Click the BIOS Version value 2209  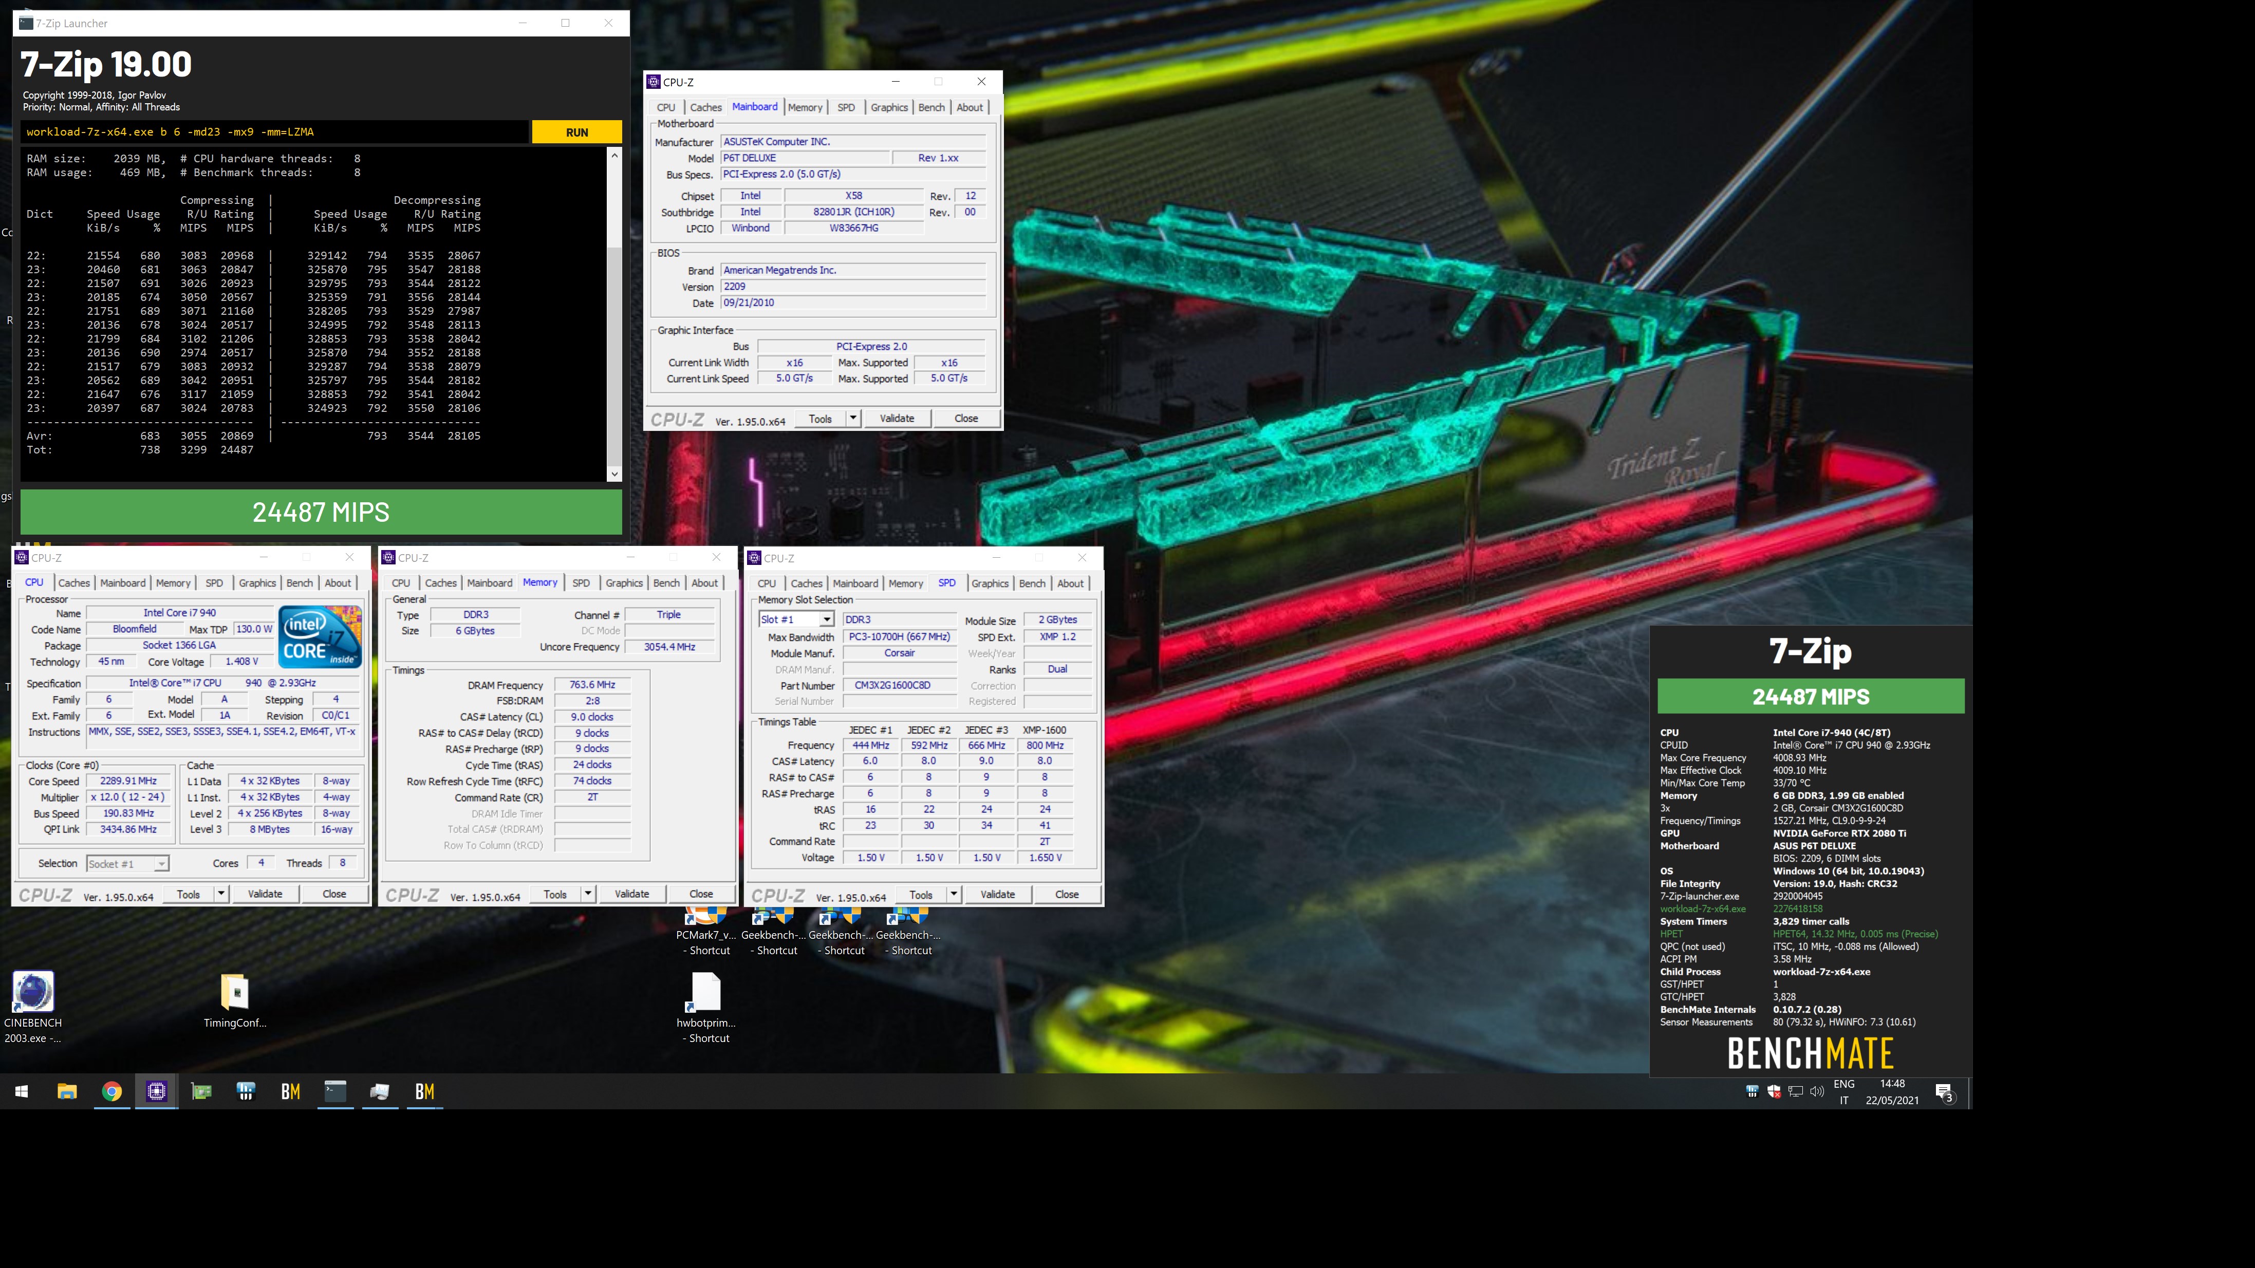tap(853, 286)
